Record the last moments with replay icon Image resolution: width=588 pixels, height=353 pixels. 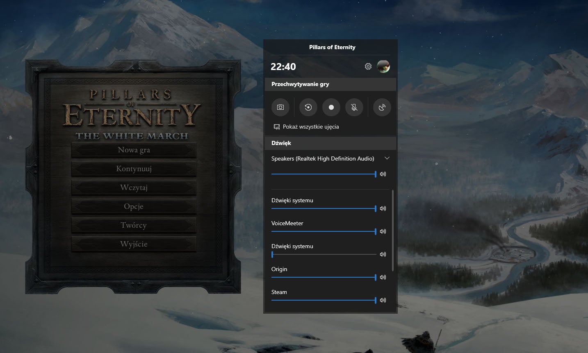tap(308, 107)
